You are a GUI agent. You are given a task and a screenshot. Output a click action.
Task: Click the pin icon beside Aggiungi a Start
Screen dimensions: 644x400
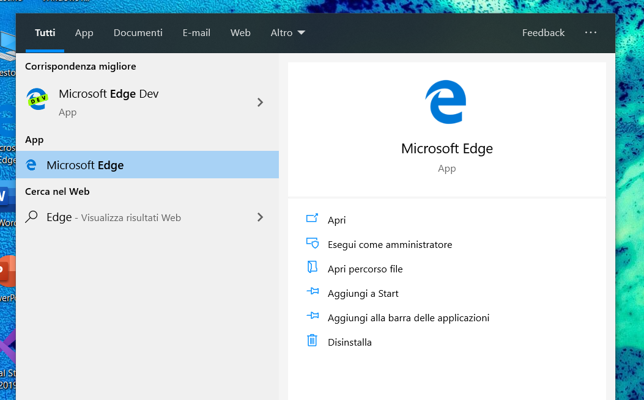(313, 291)
